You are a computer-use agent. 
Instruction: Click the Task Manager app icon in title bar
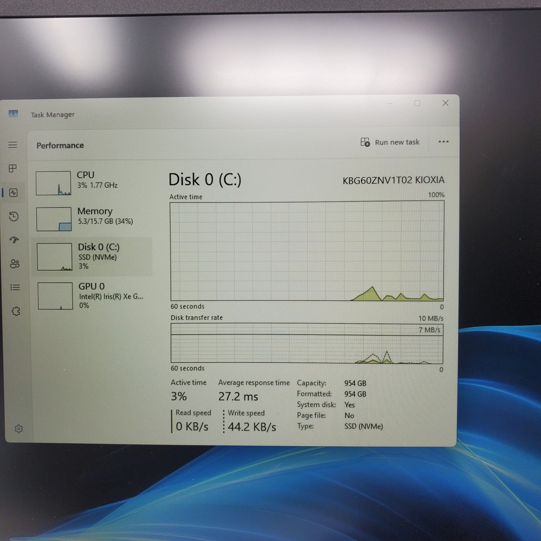pyautogui.click(x=13, y=114)
